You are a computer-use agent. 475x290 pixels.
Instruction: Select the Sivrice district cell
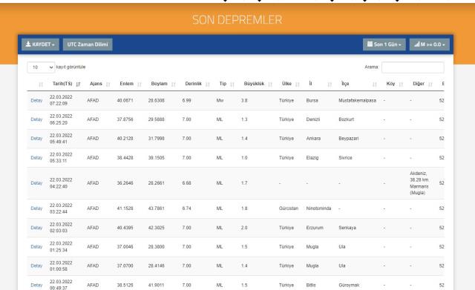tap(345, 158)
